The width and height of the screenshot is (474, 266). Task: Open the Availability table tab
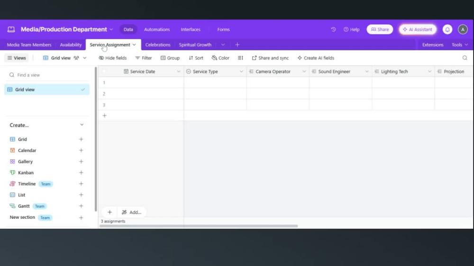(x=71, y=44)
